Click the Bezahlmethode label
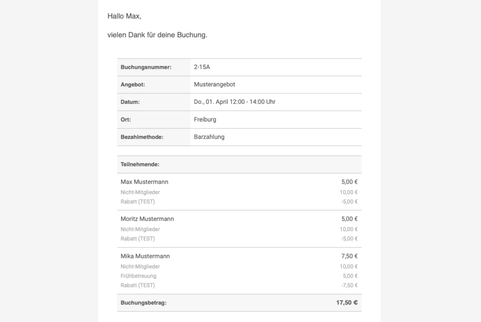The height and width of the screenshot is (322, 481). pyautogui.click(x=142, y=137)
